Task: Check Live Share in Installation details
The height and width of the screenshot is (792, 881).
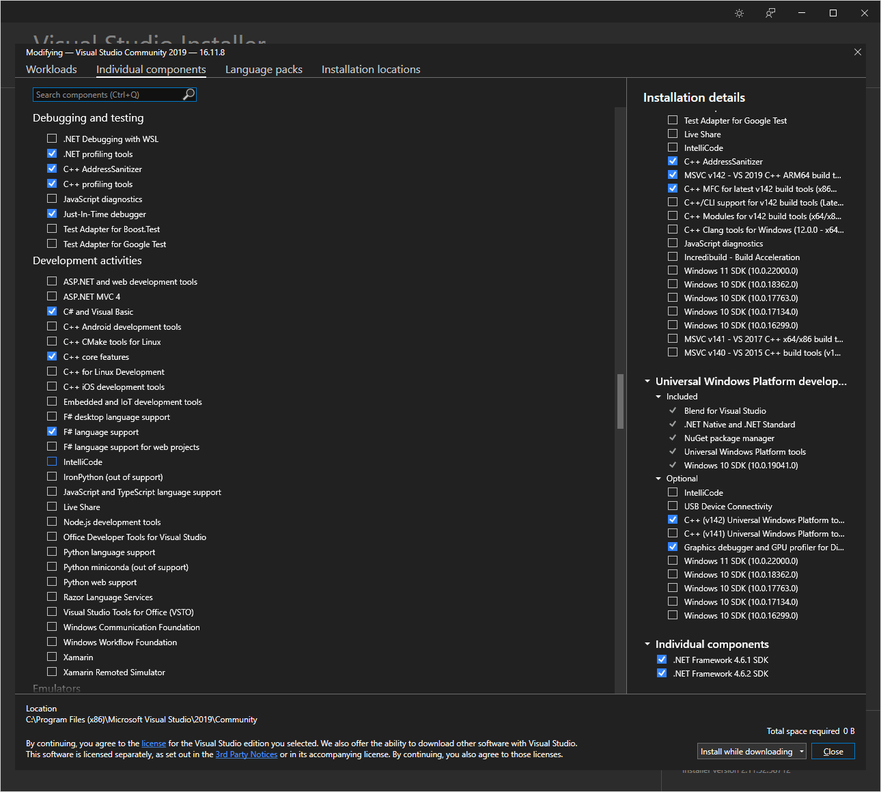Action: 673,134
